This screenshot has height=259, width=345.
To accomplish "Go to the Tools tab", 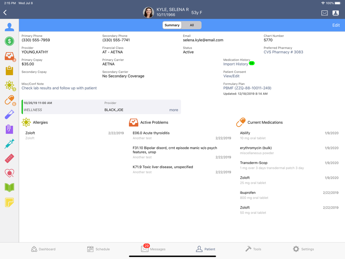I will pos(253,249).
